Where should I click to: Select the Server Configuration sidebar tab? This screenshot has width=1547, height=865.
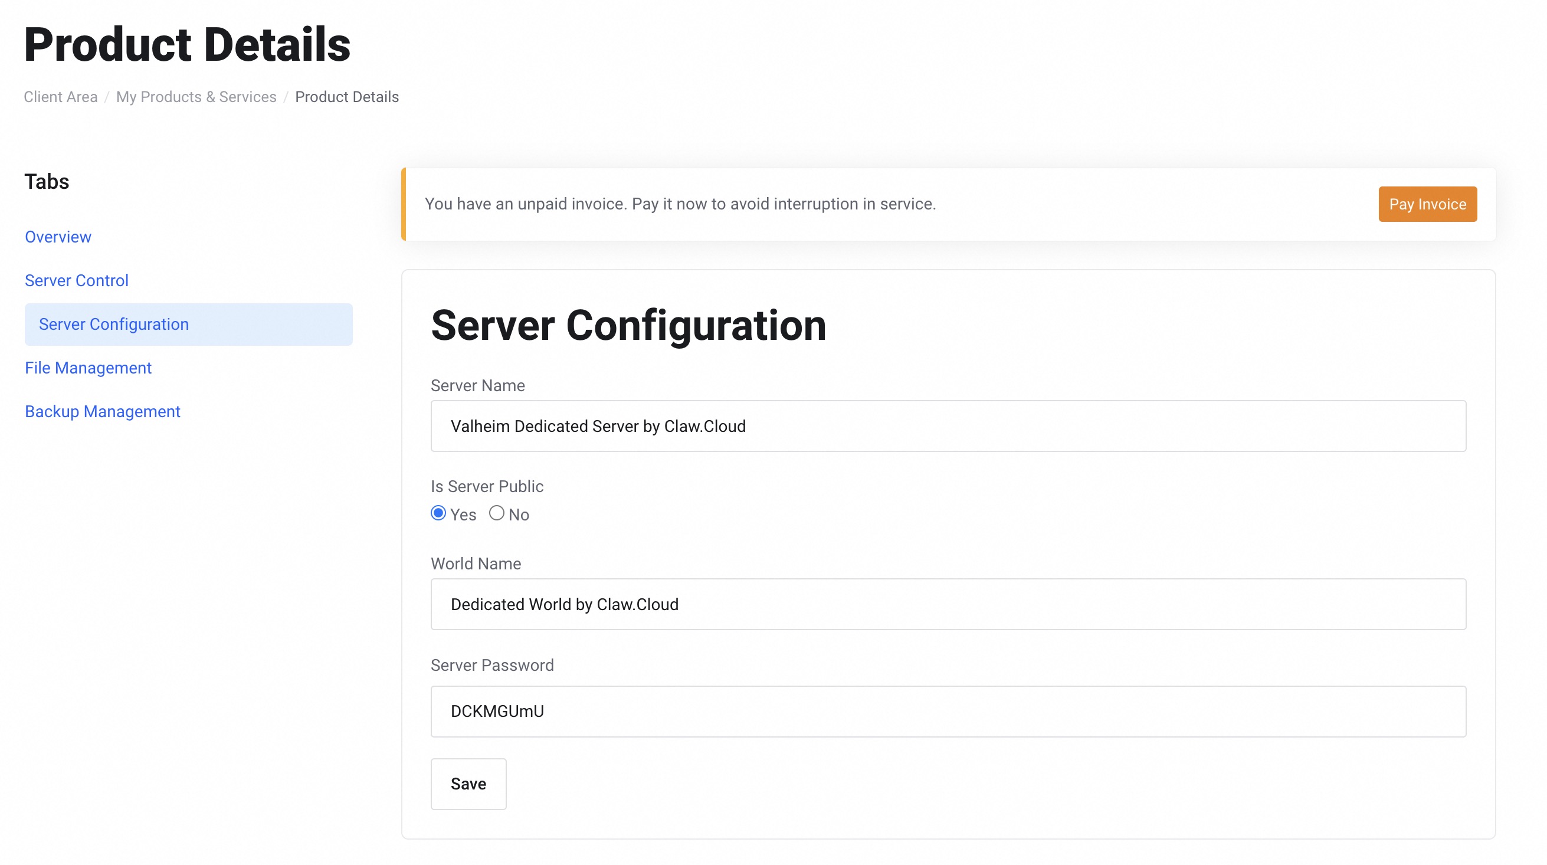[x=113, y=325]
